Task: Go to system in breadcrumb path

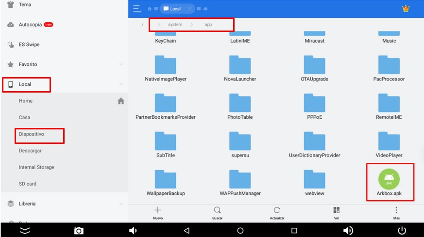Action: click(x=175, y=25)
